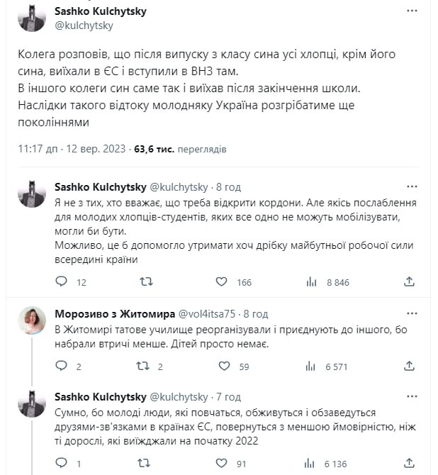Screen dimensions: 438x475
Task: Share the Житомир училище tweet
Action: 409,366
